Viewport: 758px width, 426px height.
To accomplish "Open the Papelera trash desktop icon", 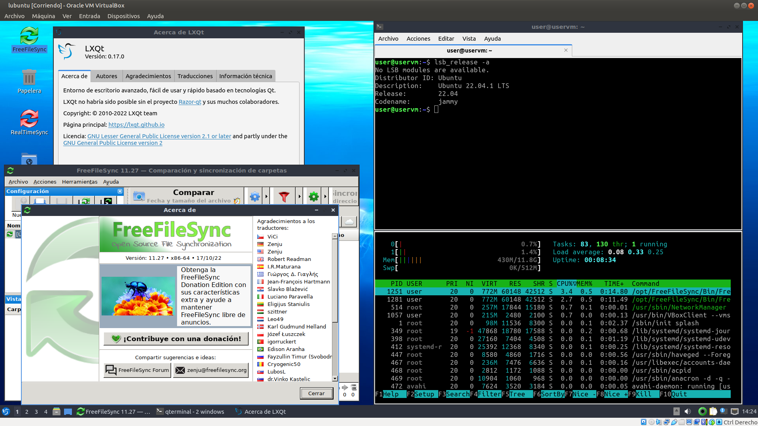I will click(29, 81).
